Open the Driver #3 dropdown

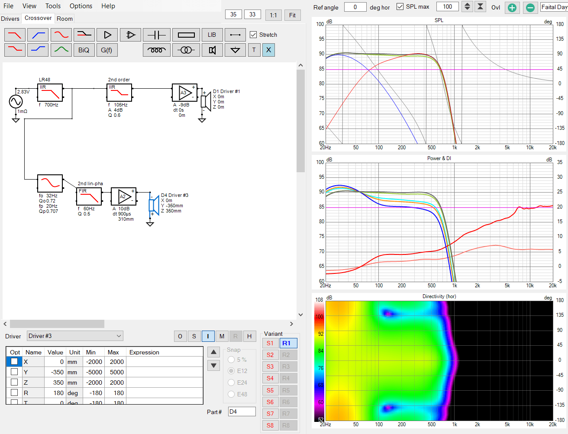tap(75, 336)
